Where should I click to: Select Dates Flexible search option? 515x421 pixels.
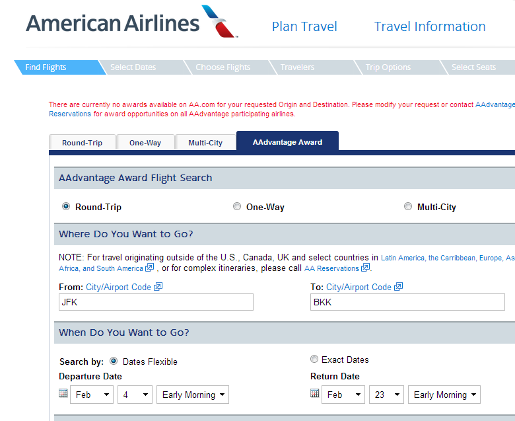coord(114,361)
